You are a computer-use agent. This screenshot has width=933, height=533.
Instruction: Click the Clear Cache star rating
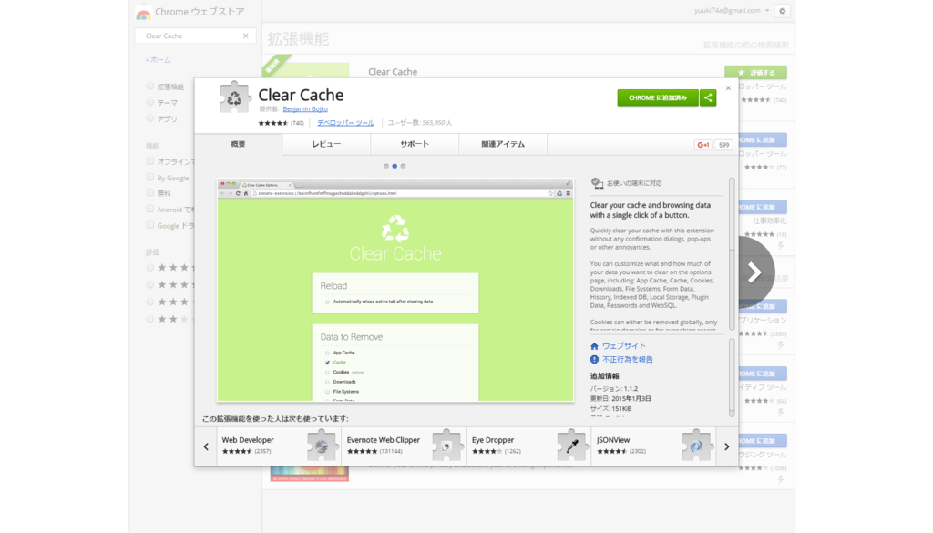(x=273, y=123)
